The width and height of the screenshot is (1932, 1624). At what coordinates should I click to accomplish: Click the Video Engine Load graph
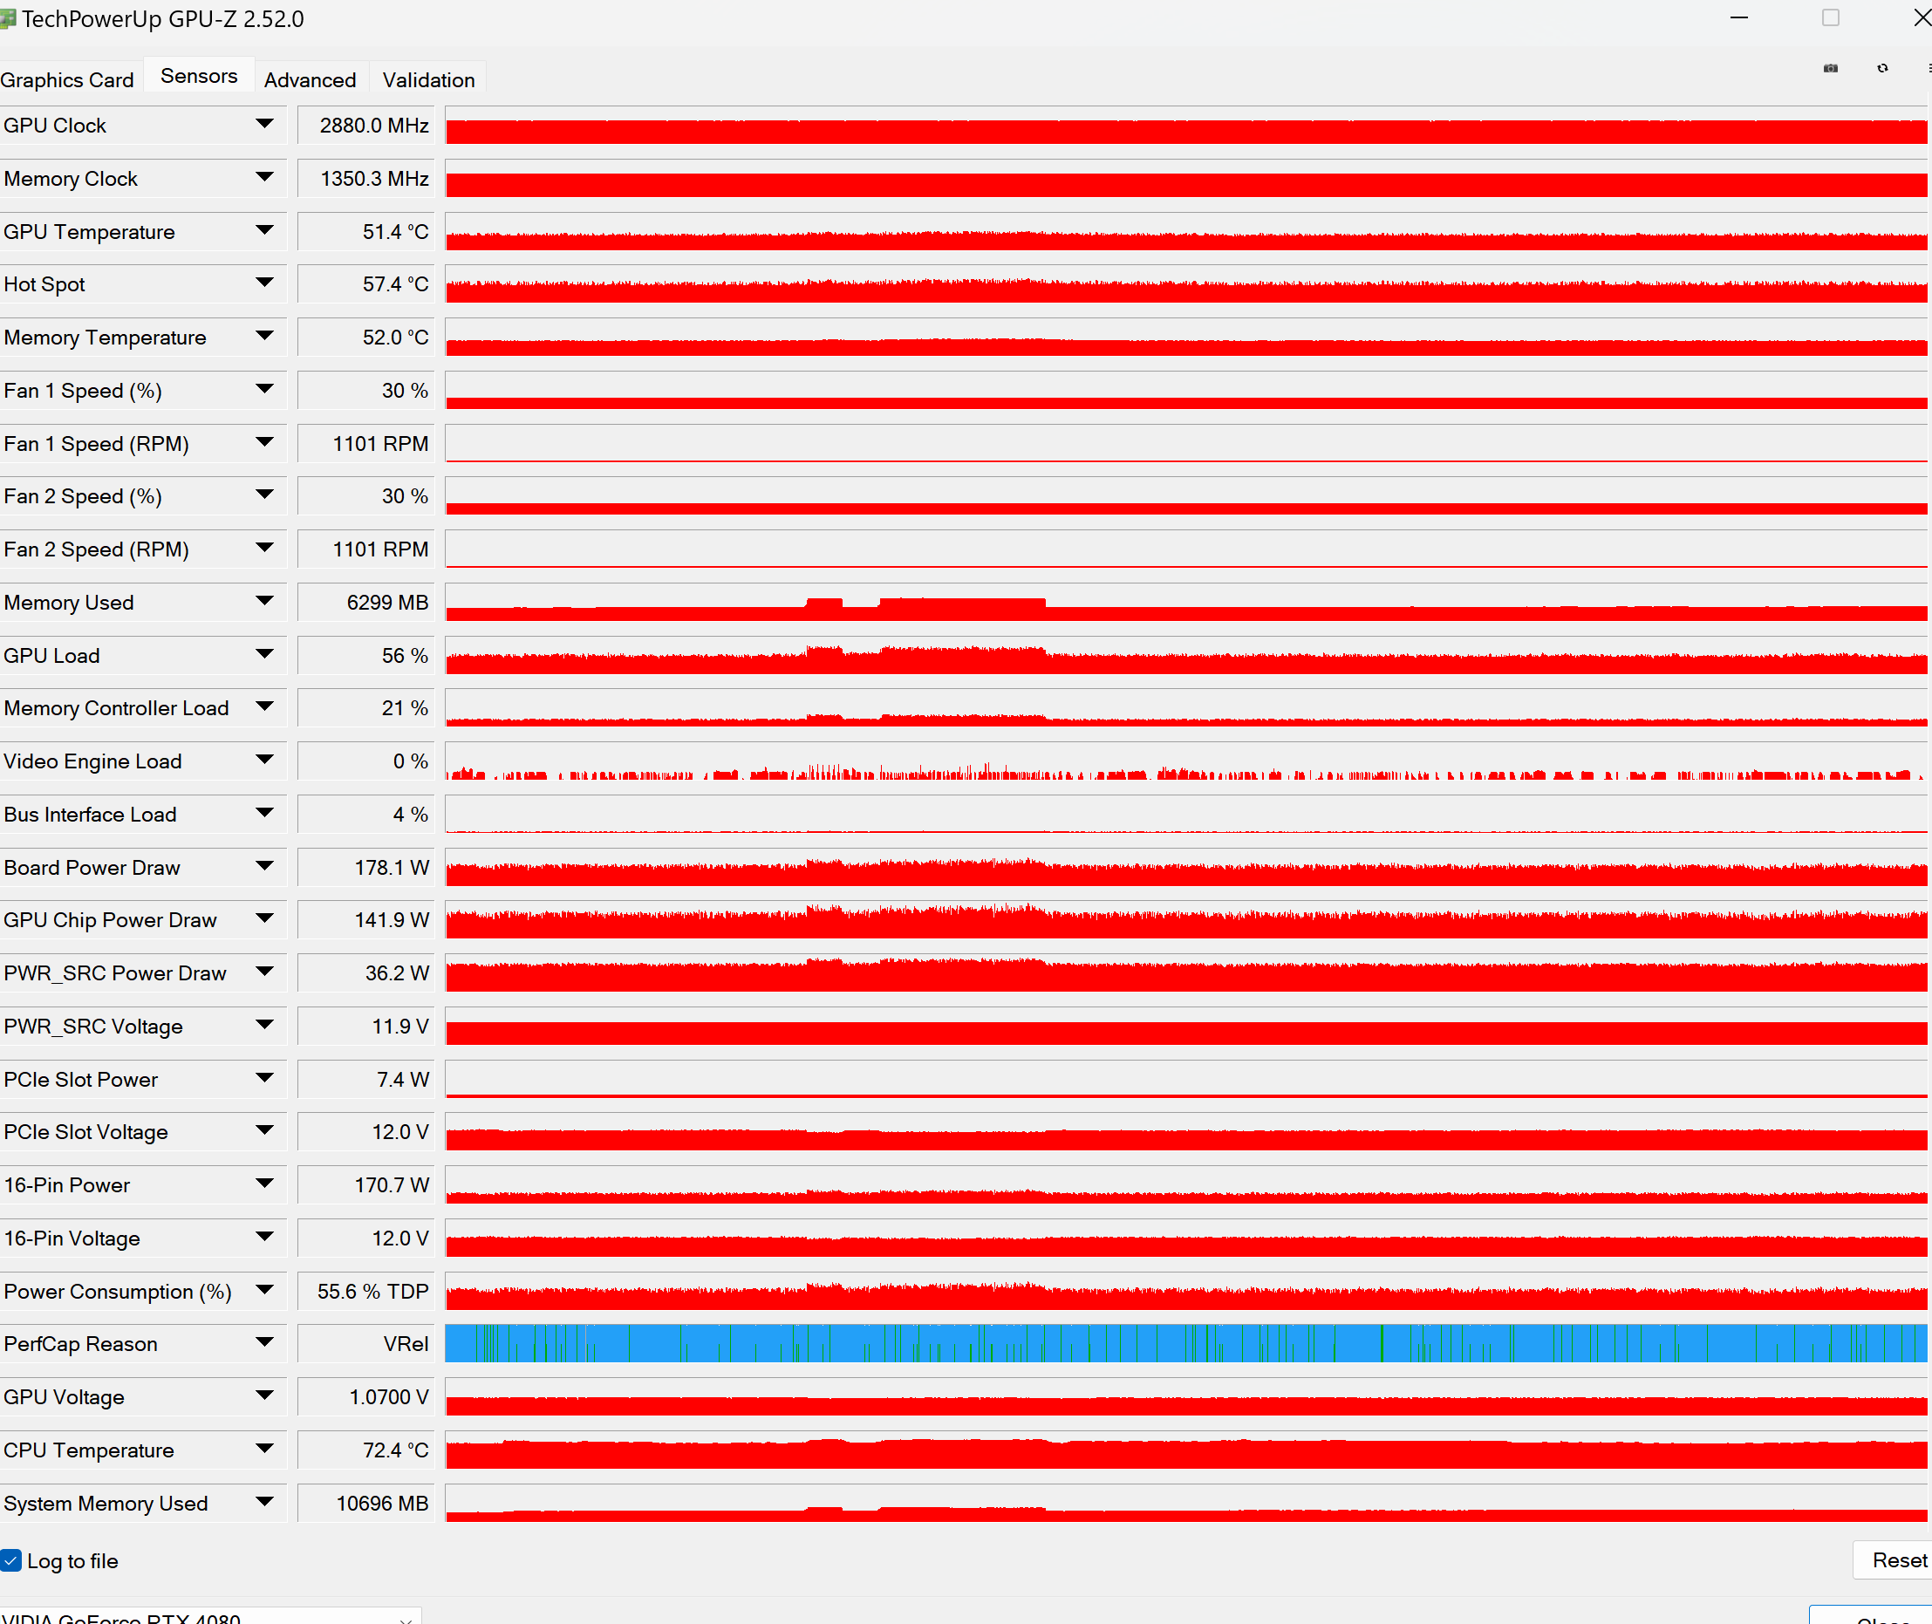tap(1185, 761)
